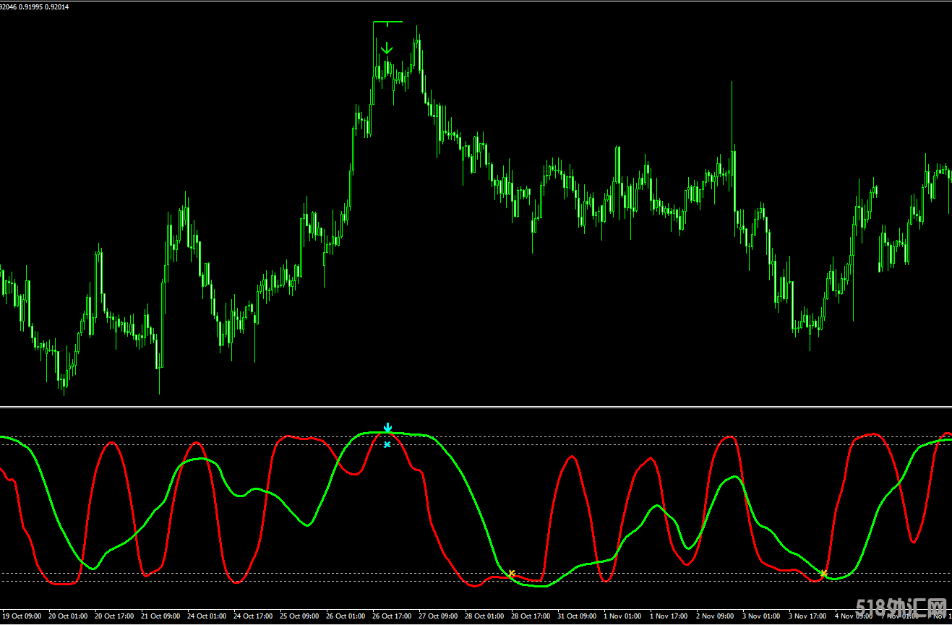
Task: Click the '24 Oct 01:00' time axis label
Action: (207, 616)
